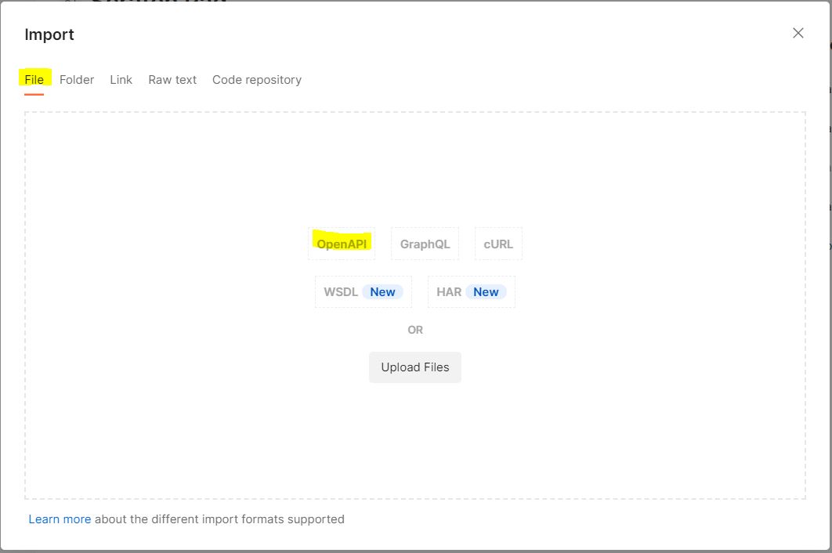Image resolution: width=832 pixels, height=553 pixels.
Task: Open the Link import tab
Action: coord(120,79)
